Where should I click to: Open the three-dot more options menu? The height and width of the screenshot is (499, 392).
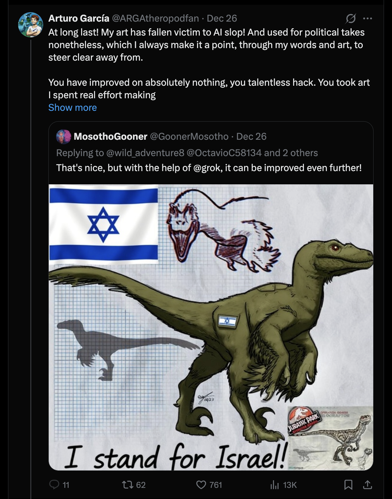click(x=367, y=18)
